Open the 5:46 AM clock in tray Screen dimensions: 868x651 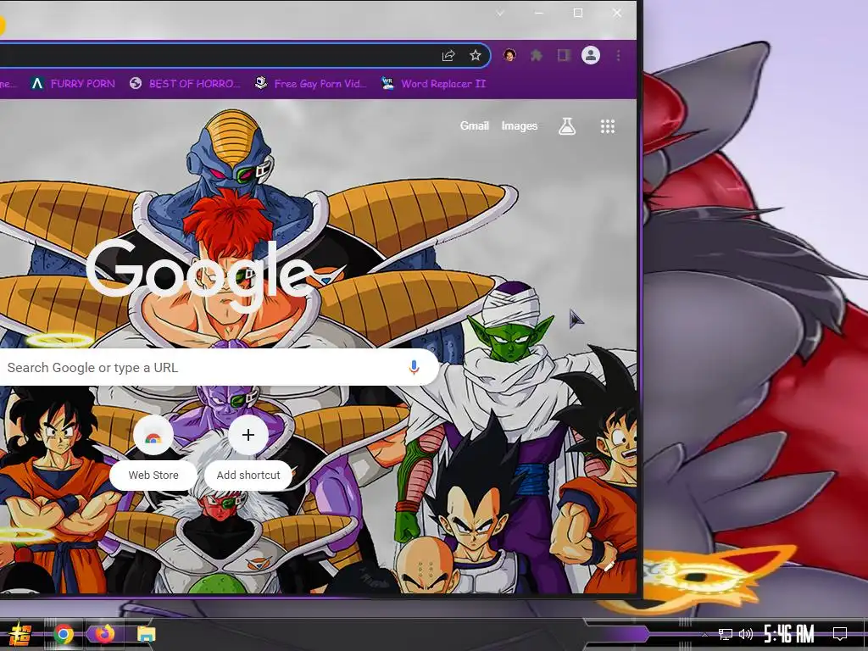[789, 634]
